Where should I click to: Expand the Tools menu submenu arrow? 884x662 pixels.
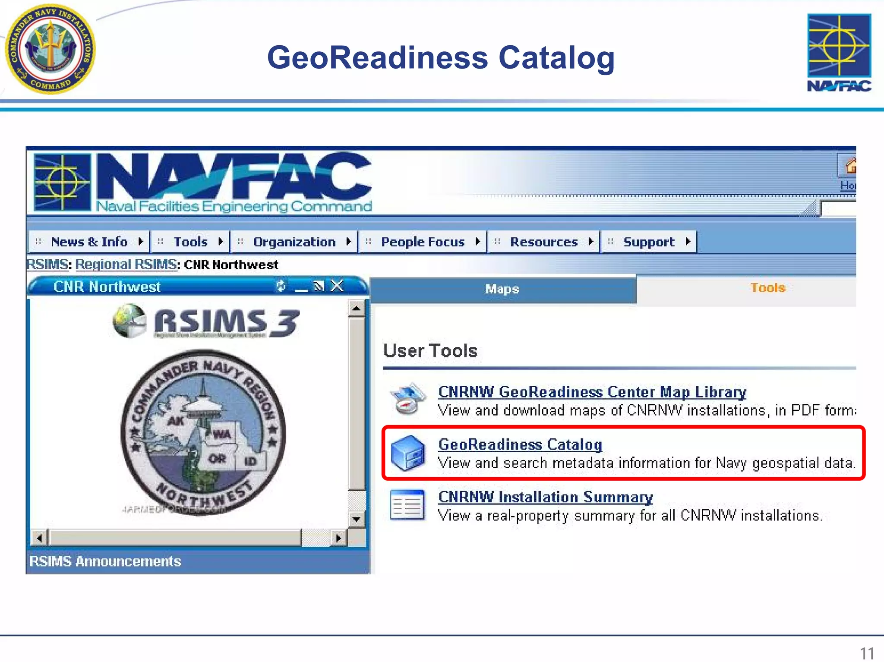coord(221,242)
